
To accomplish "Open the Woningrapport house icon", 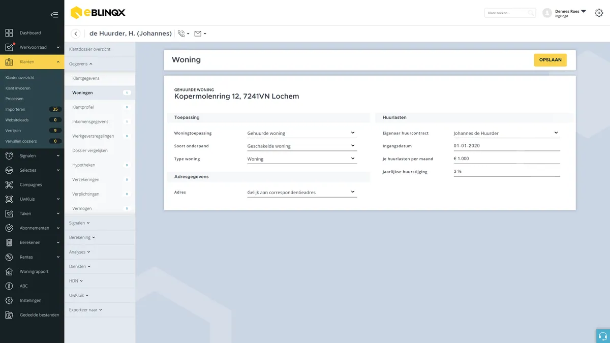I will tap(9, 271).
